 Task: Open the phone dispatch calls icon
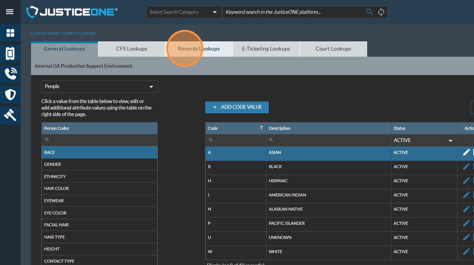10,74
